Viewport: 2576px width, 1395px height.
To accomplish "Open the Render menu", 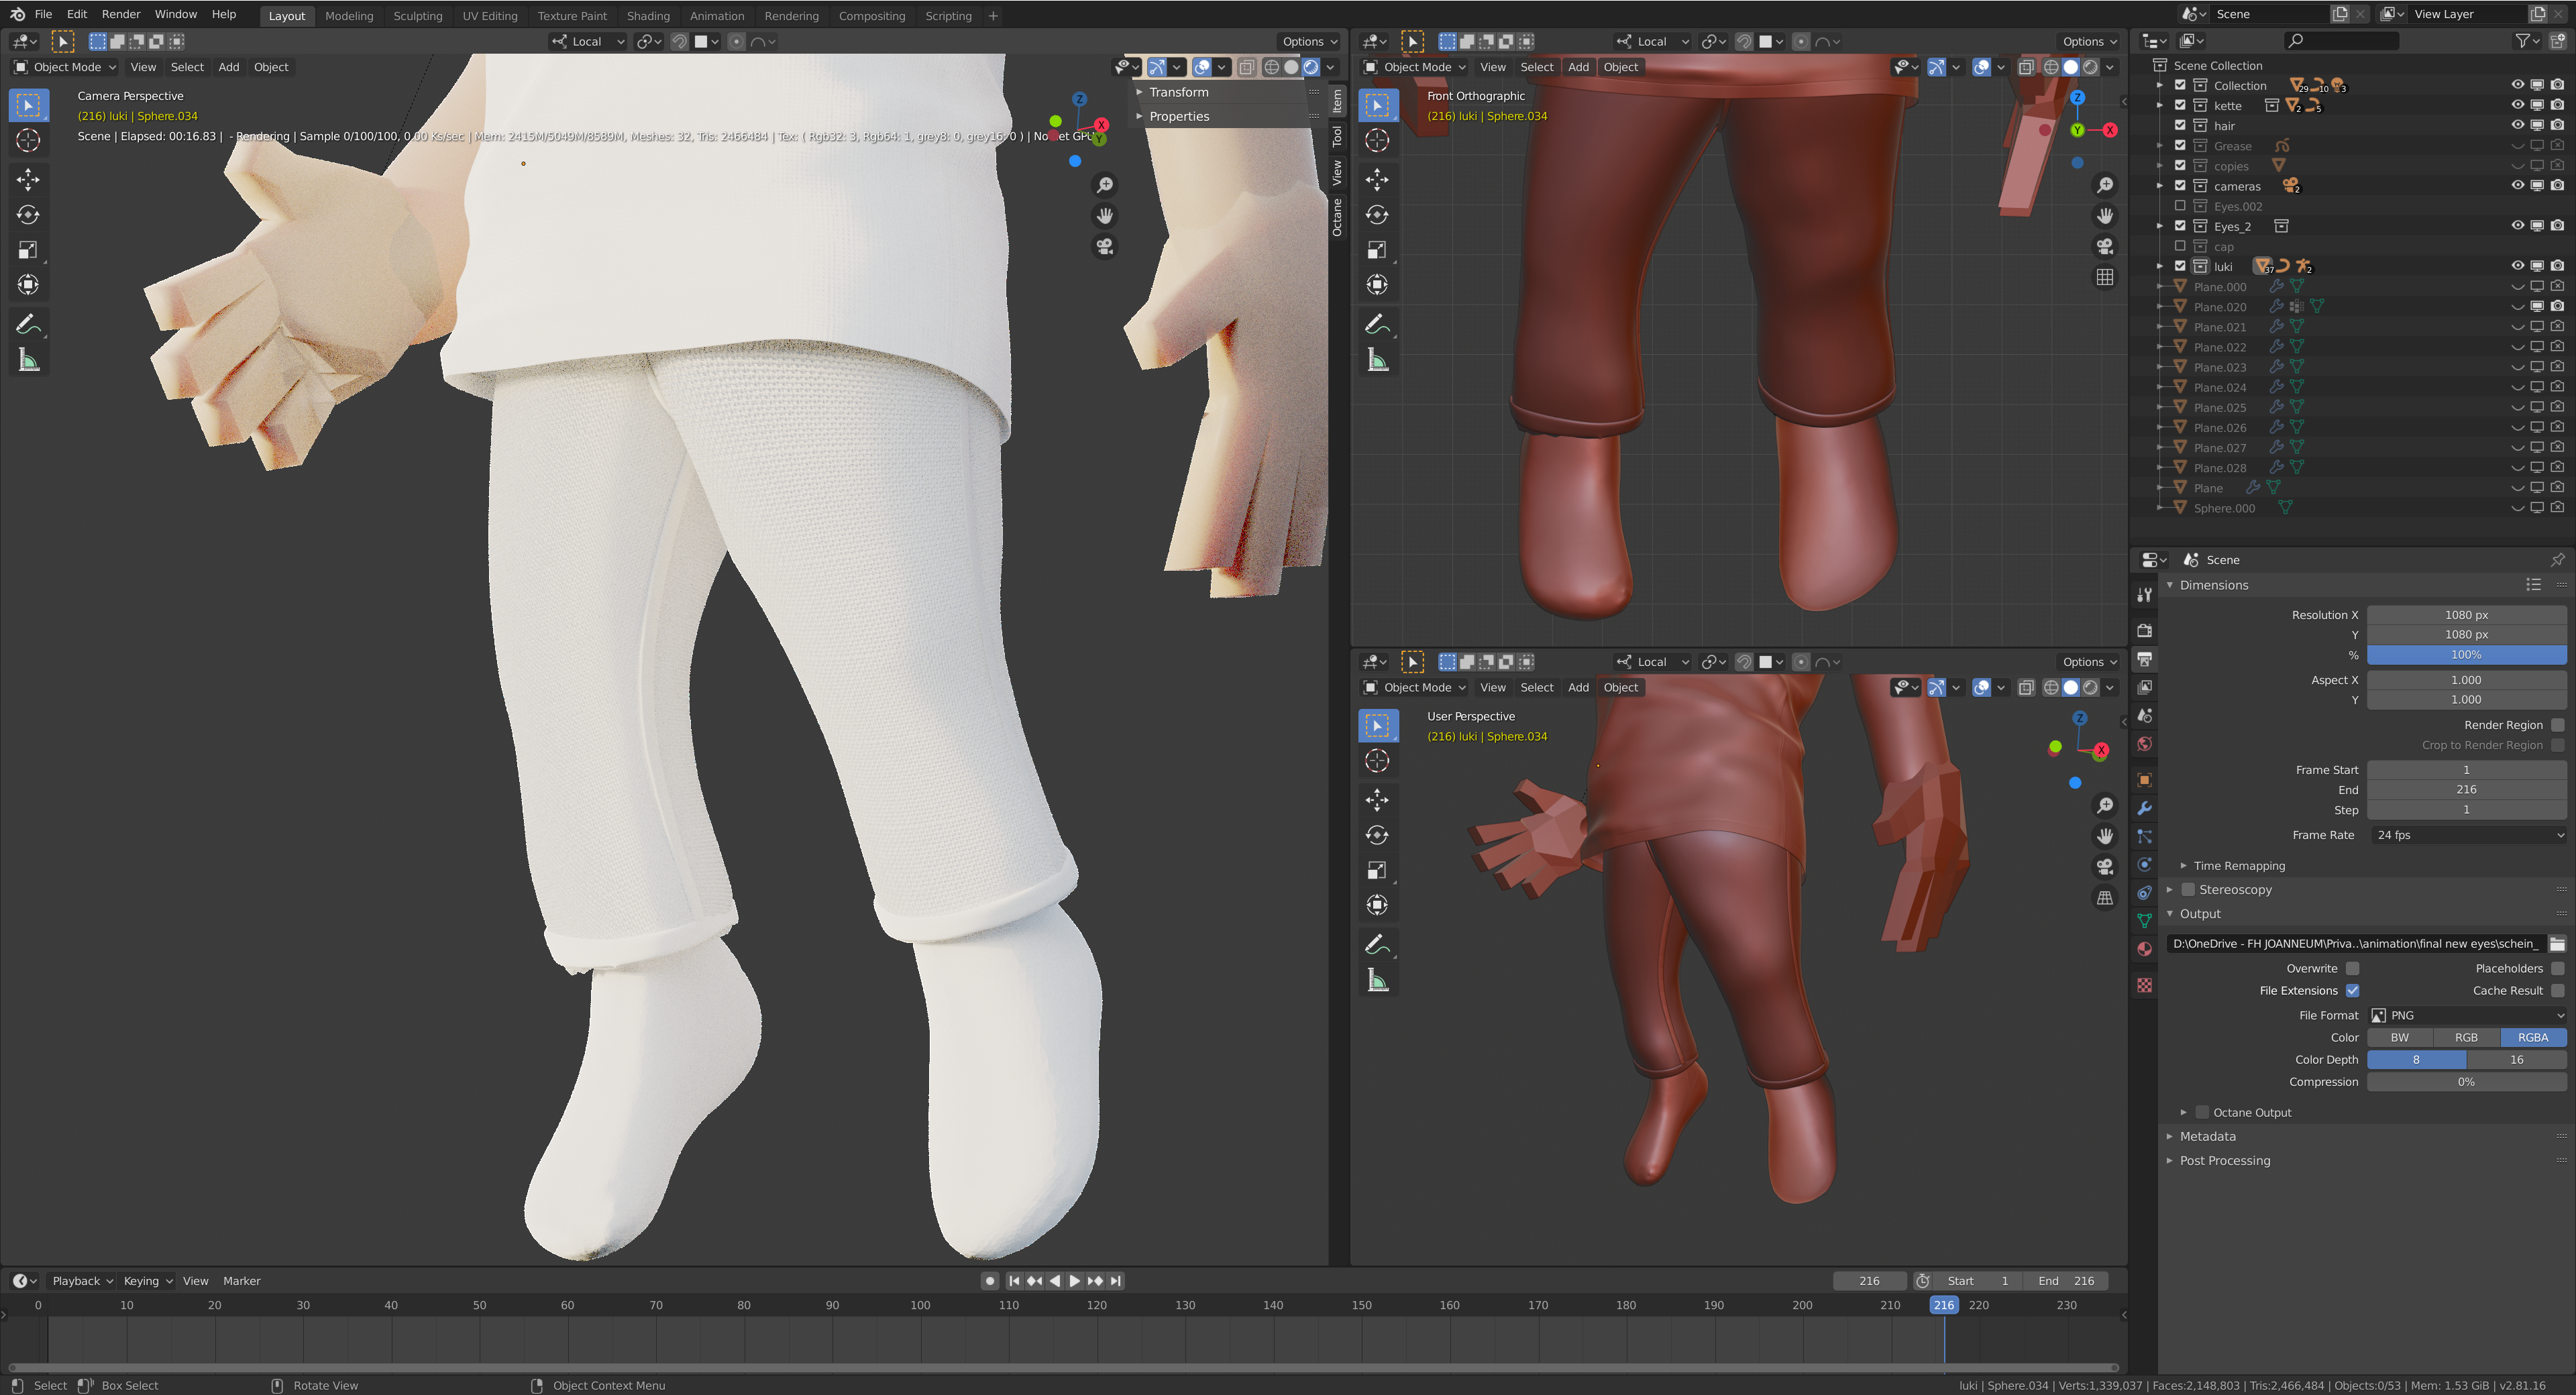I will tap(121, 14).
